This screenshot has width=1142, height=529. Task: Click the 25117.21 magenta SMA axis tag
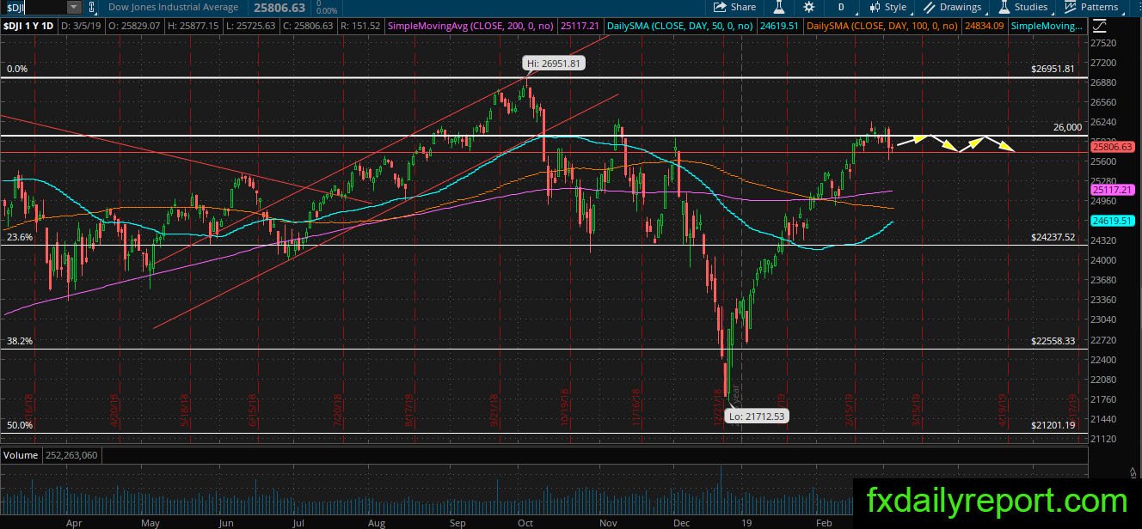point(1113,189)
